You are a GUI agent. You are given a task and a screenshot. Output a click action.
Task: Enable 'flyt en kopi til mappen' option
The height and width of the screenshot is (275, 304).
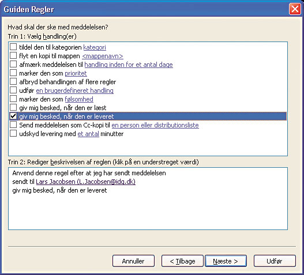[x=13, y=55]
